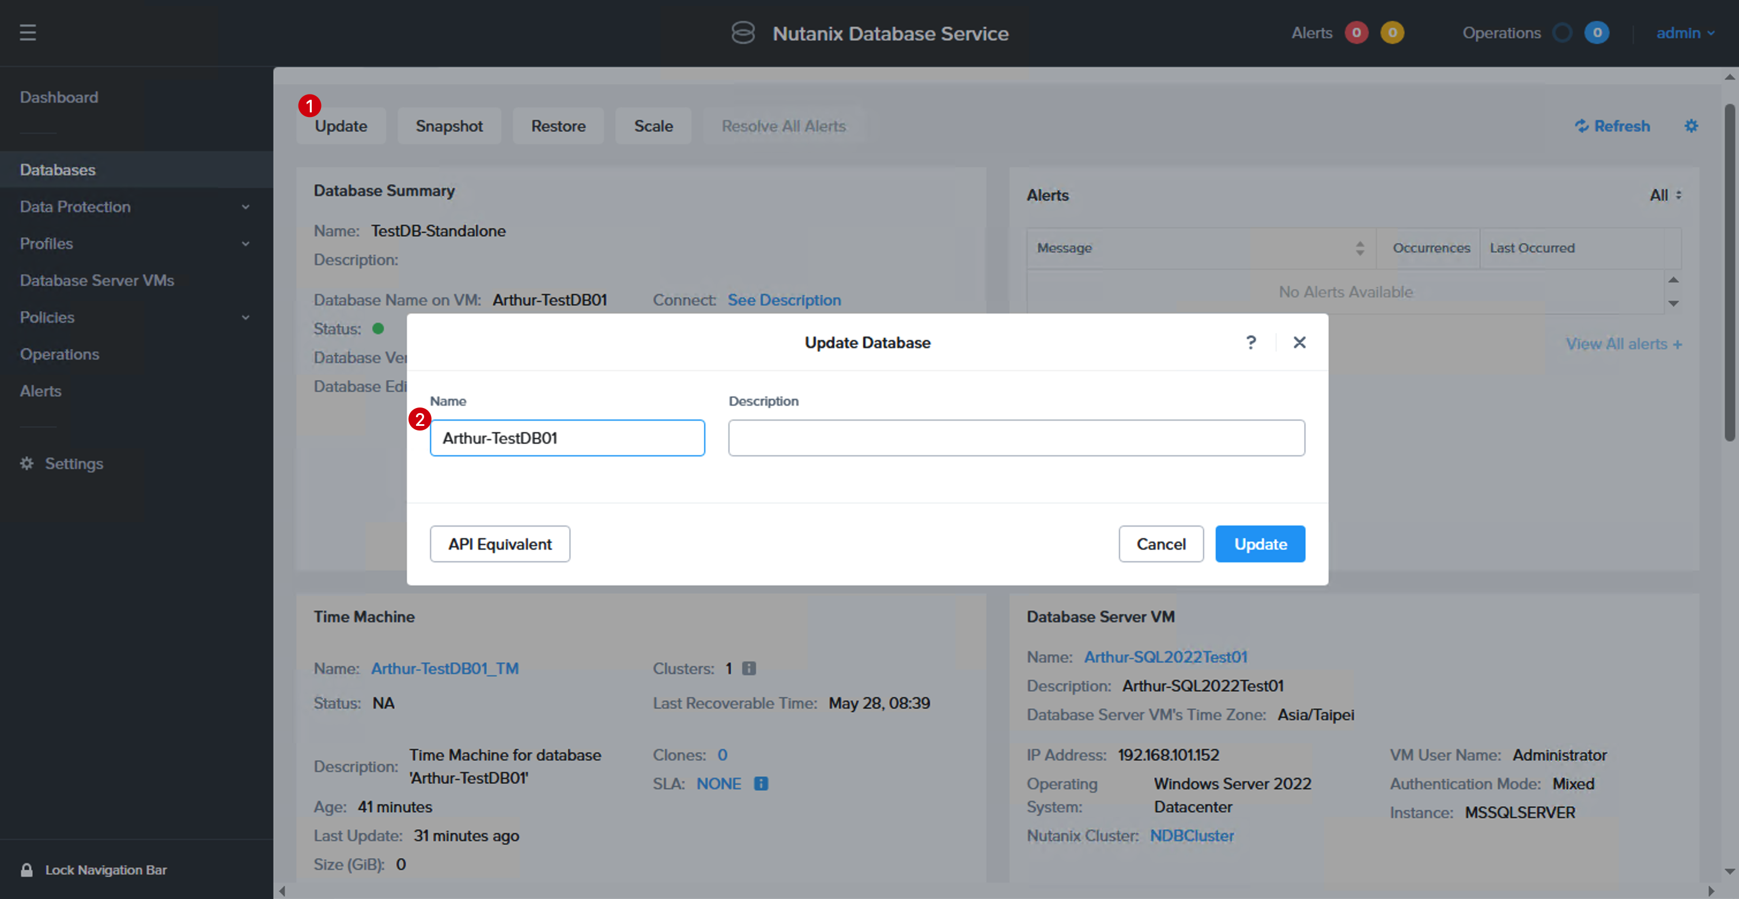
Task: Click the Restore button
Action: tap(558, 126)
